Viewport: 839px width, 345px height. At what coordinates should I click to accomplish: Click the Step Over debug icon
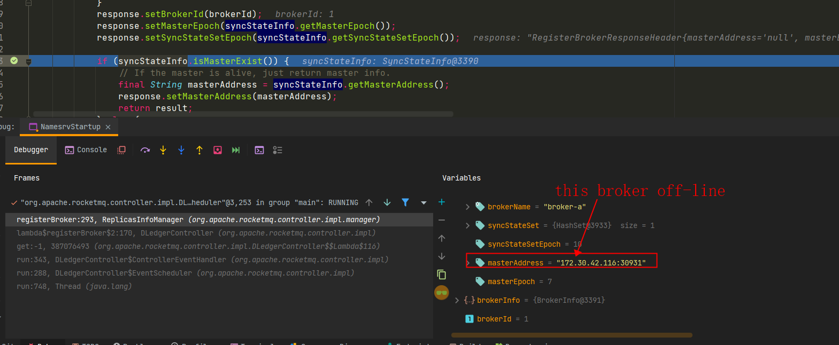(x=145, y=150)
